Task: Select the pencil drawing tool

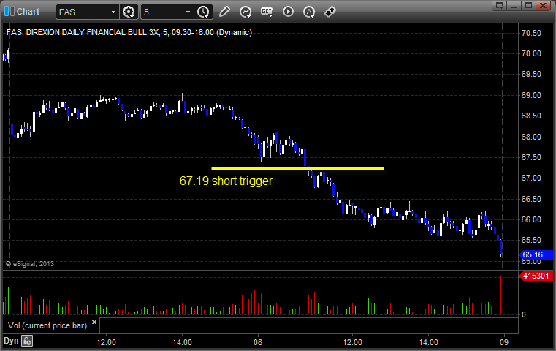Action: tap(224, 12)
